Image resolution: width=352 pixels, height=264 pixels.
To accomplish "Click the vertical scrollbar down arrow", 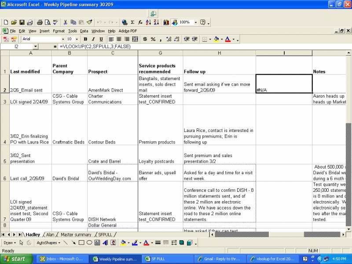I will coord(348,229).
